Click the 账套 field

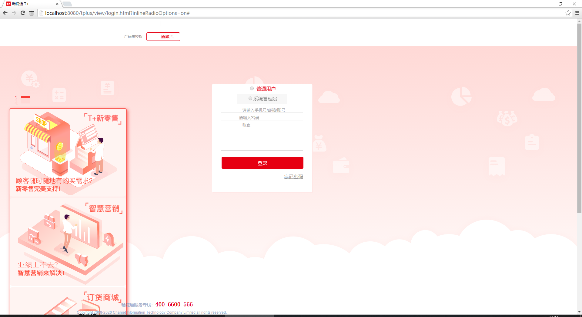262,125
